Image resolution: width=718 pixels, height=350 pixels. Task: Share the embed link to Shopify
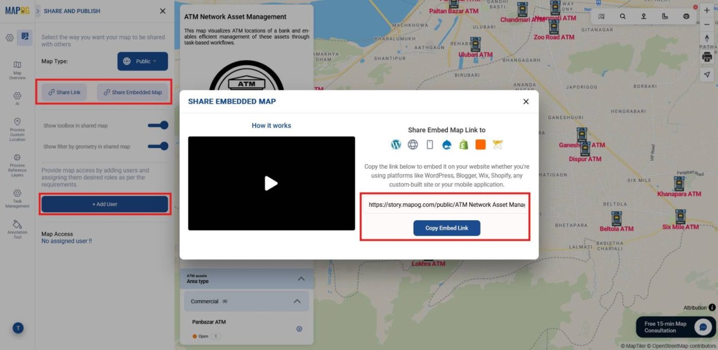(464, 145)
